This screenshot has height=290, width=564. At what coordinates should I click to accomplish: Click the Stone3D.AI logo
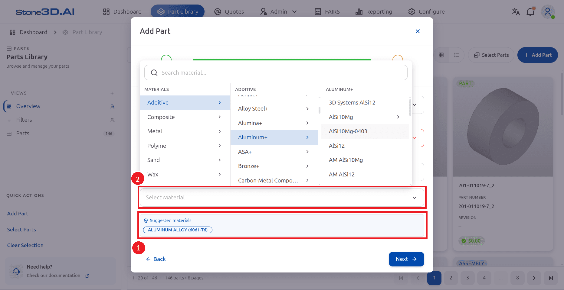coord(45,12)
